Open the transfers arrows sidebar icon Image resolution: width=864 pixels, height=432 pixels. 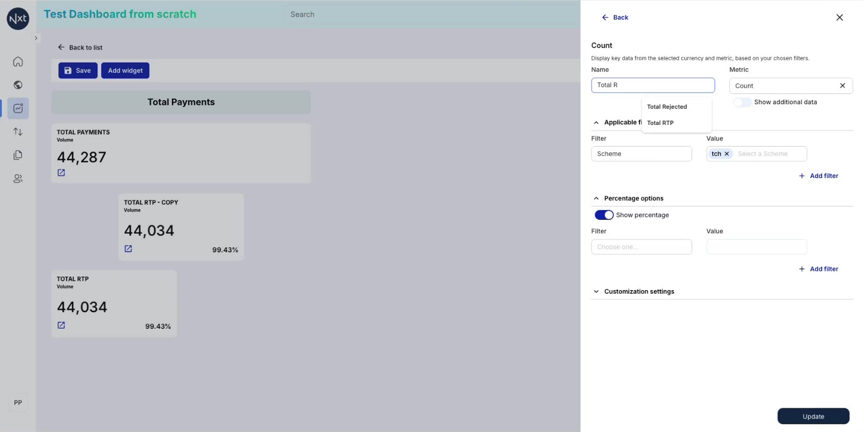pos(18,132)
